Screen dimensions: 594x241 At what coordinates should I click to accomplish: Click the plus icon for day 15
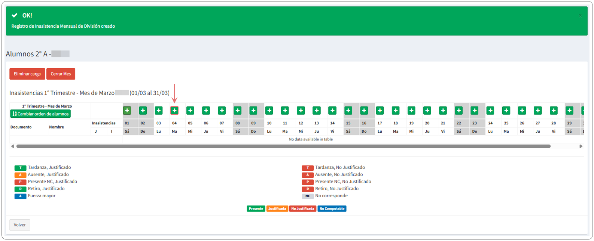[x=348, y=111]
